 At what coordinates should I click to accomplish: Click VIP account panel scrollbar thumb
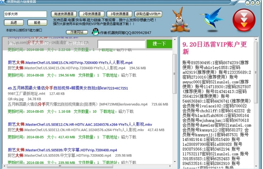[x=256, y=72]
